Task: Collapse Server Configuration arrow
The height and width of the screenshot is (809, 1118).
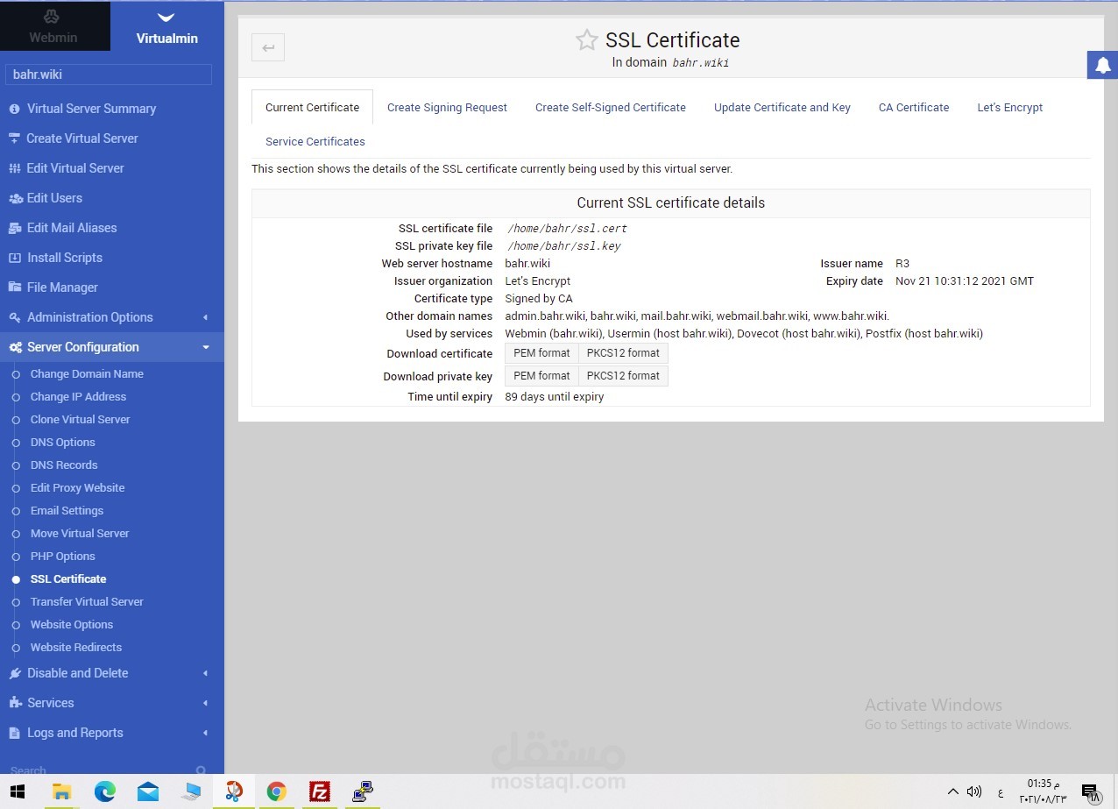Action: (x=206, y=347)
